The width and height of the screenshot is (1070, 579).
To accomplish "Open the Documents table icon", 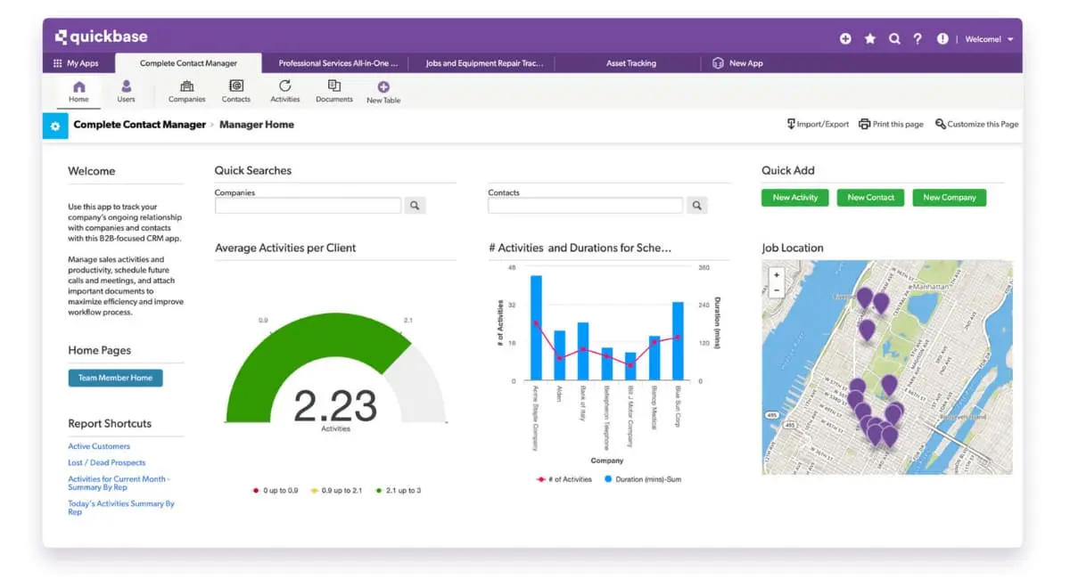I will pos(334,91).
